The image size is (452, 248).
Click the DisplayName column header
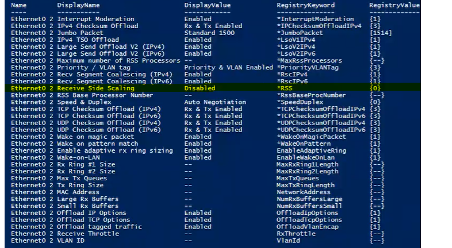(78, 5)
